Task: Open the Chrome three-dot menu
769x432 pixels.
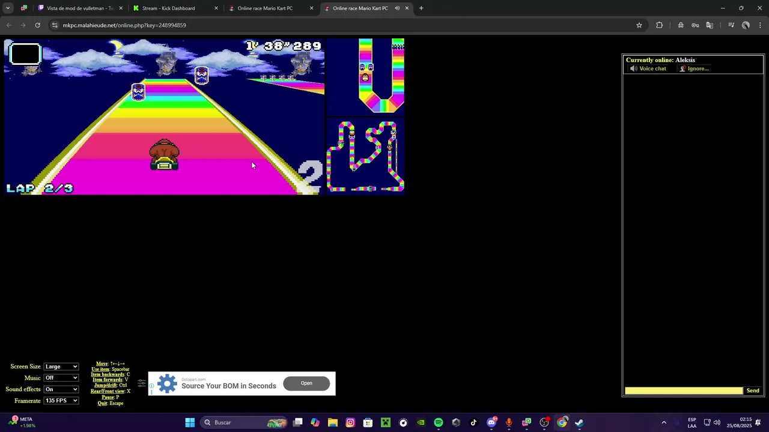Action: tap(760, 25)
